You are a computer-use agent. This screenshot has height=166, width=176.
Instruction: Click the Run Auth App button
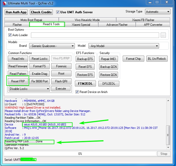pos(16,12)
